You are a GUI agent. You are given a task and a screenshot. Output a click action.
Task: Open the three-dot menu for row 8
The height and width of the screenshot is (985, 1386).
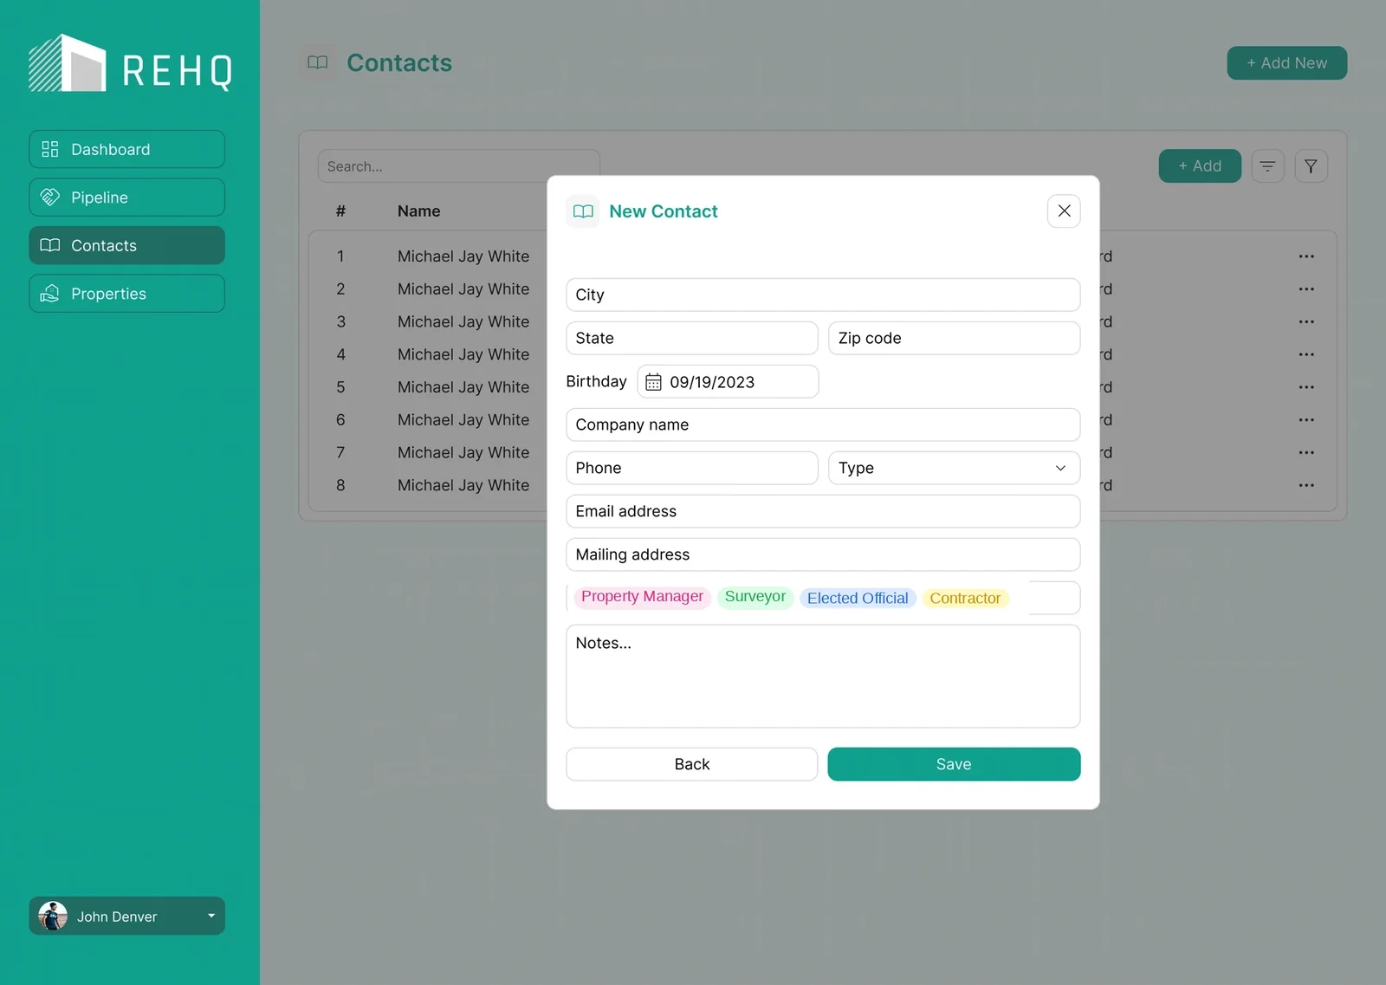1306,485
